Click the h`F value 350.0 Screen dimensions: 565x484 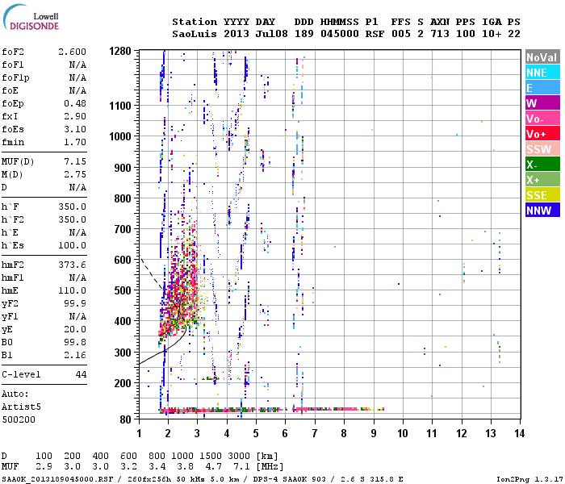73,207
